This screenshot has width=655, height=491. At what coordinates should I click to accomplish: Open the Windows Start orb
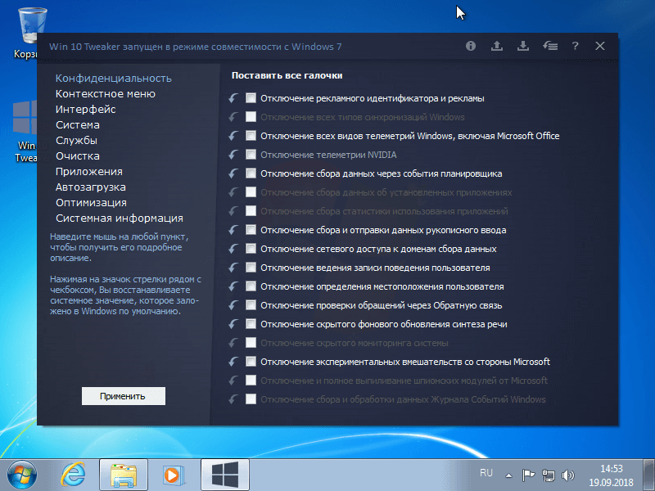click(x=22, y=475)
